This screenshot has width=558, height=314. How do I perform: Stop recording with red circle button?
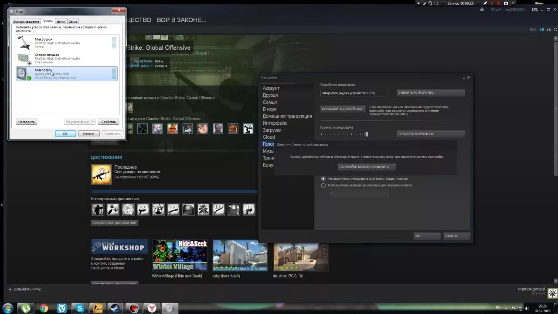coord(499,3)
